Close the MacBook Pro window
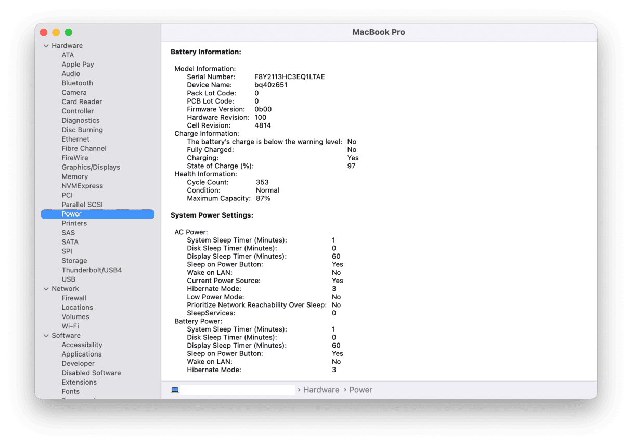The image size is (632, 445). pyautogui.click(x=44, y=32)
